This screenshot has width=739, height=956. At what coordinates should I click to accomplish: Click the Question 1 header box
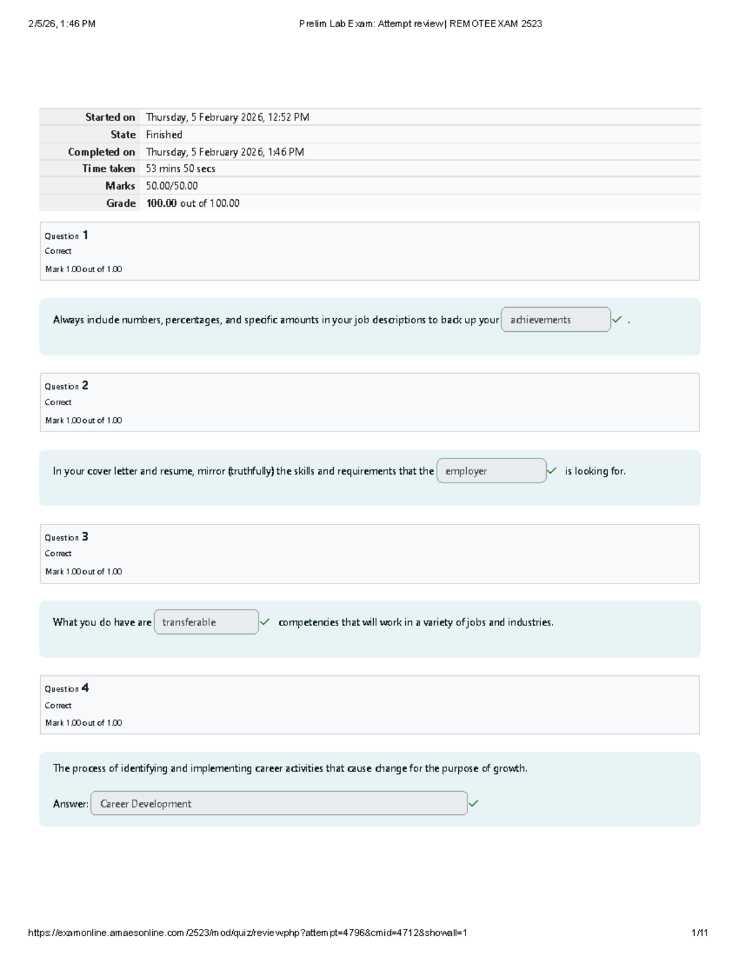(369, 251)
